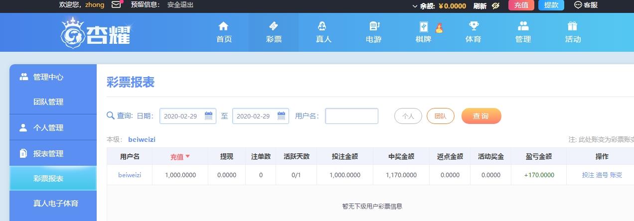Expand 报表管理 sidebar section

click(x=53, y=153)
